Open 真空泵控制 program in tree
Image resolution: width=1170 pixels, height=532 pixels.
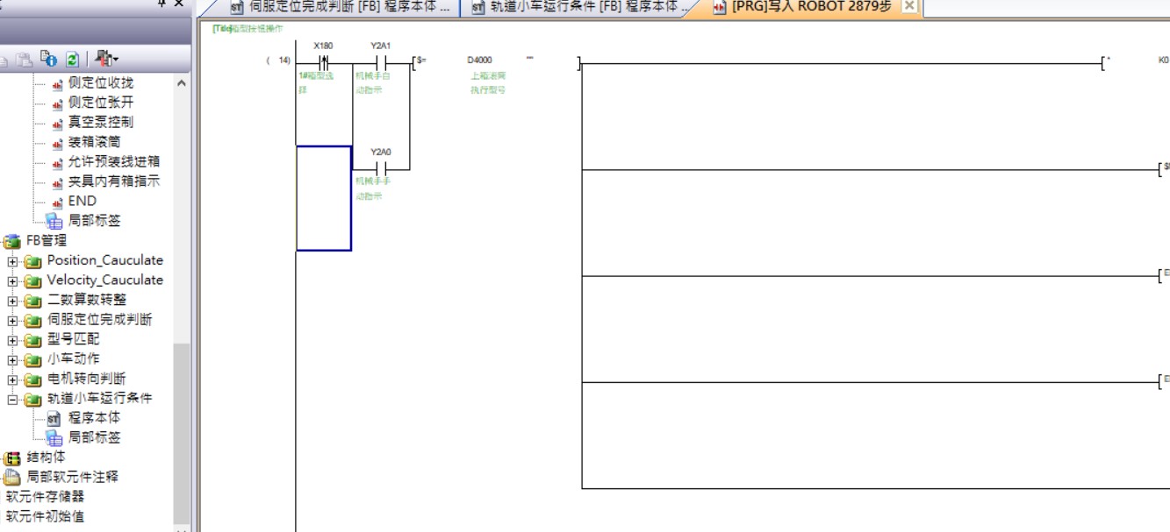click(100, 123)
